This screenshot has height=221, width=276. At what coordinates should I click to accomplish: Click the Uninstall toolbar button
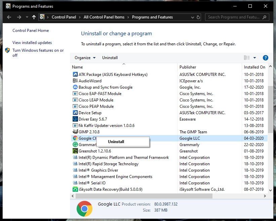click(110, 58)
